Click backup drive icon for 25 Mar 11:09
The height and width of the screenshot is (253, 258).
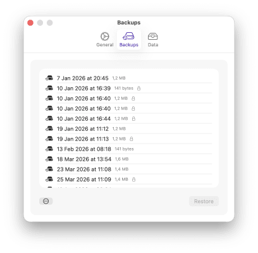click(x=49, y=180)
